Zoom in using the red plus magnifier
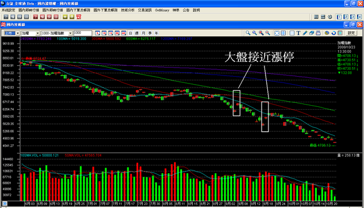The image size is (364, 208). point(261,33)
